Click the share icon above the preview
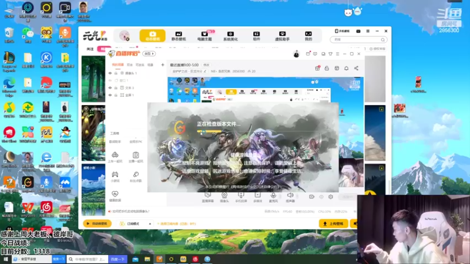The height and width of the screenshot is (264, 470). pos(356,68)
